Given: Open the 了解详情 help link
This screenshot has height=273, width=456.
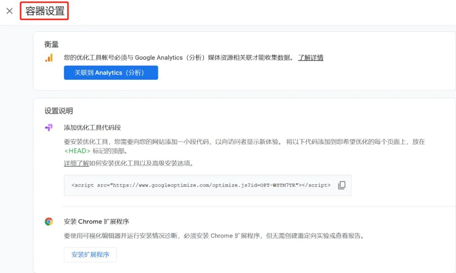Looking at the screenshot, I should pyautogui.click(x=312, y=58).
